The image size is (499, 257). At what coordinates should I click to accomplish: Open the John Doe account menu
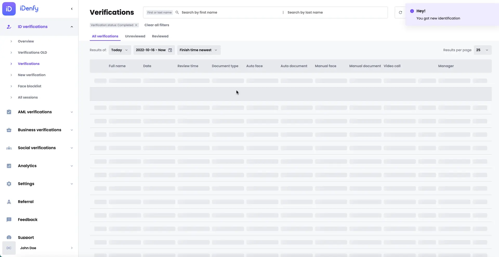point(39,248)
